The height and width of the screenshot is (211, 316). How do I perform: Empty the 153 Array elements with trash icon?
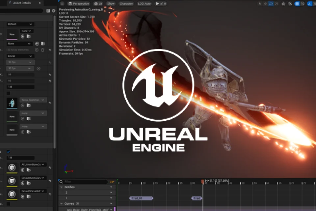pos(43,50)
